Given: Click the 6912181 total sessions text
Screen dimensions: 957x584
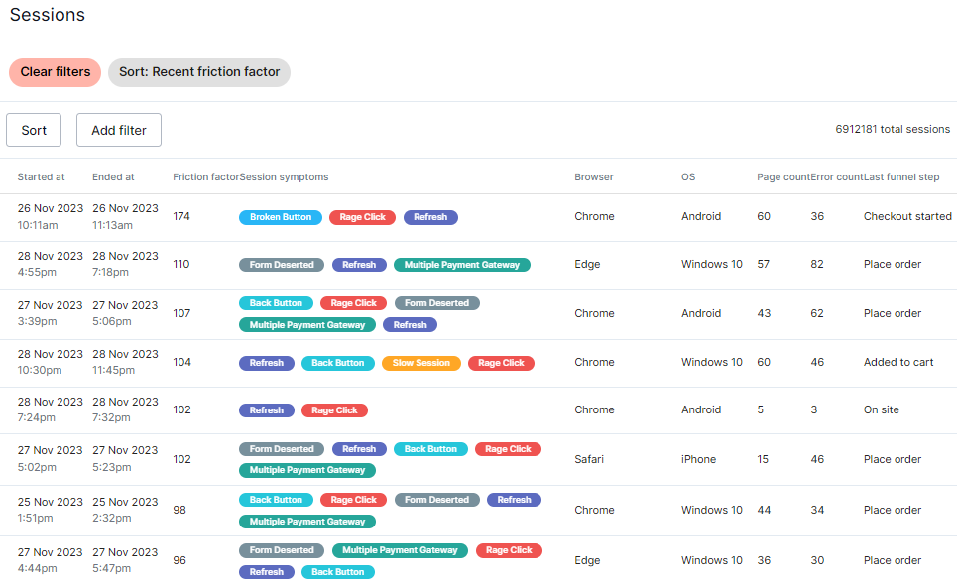Looking at the screenshot, I should pyautogui.click(x=893, y=129).
